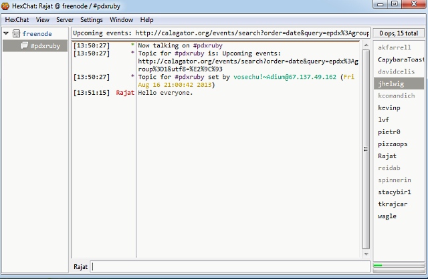
Task: Open the Server menu
Action: coord(65,20)
